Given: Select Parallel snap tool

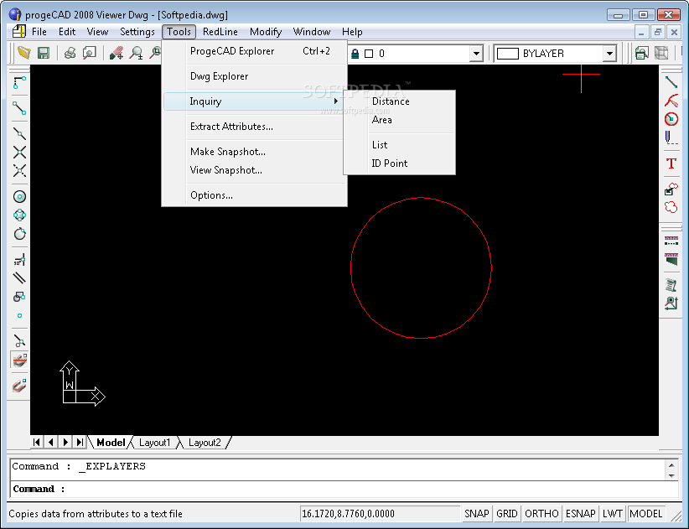Looking at the screenshot, I should point(19,278).
